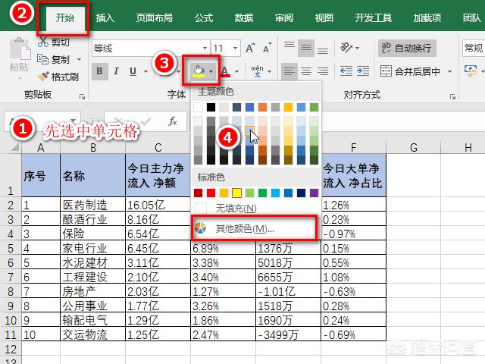Switch to the 插入 (Insert) tab
This screenshot has height=364, width=485.
(x=105, y=18)
